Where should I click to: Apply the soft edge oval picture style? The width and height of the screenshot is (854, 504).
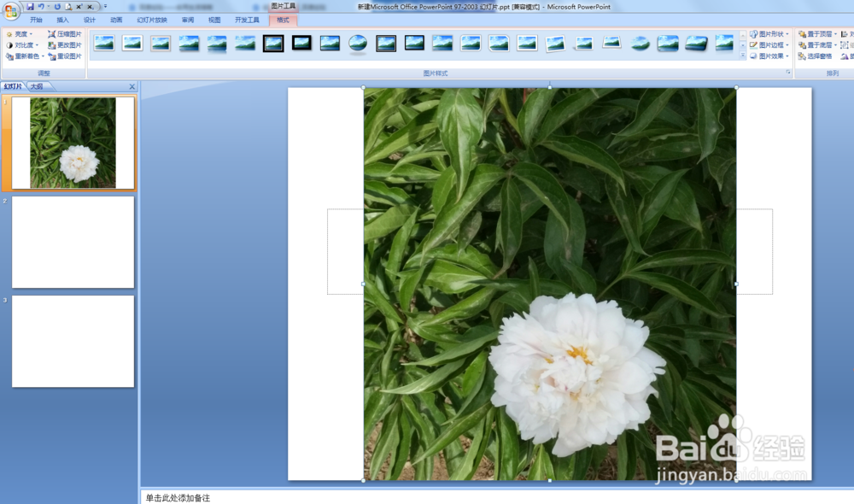[640, 43]
